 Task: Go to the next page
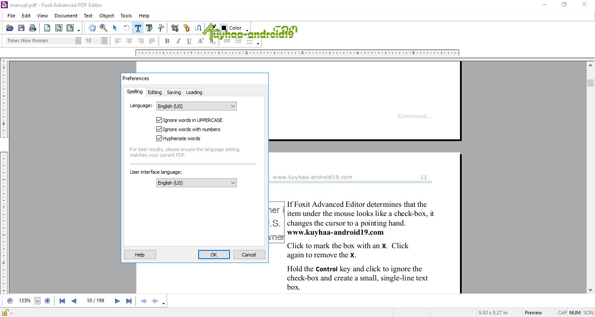pos(117,301)
